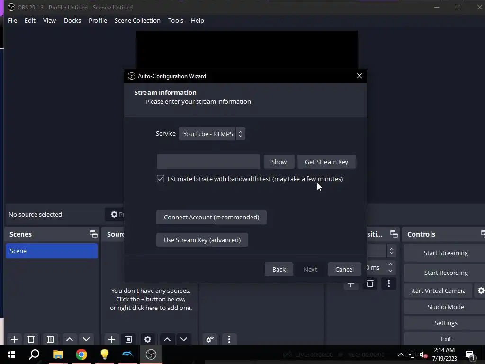The height and width of the screenshot is (364, 485).
Task: Open clock and date in system tray
Action: pyautogui.click(x=444, y=355)
